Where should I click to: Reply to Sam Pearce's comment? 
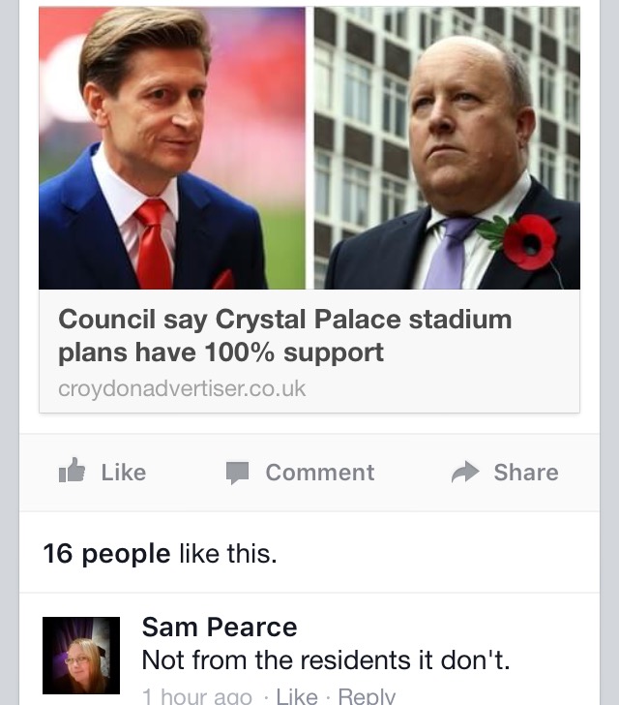click(367, 696)
